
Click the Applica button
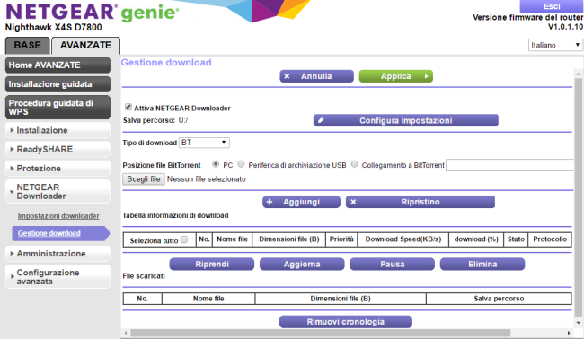(396, 76)
